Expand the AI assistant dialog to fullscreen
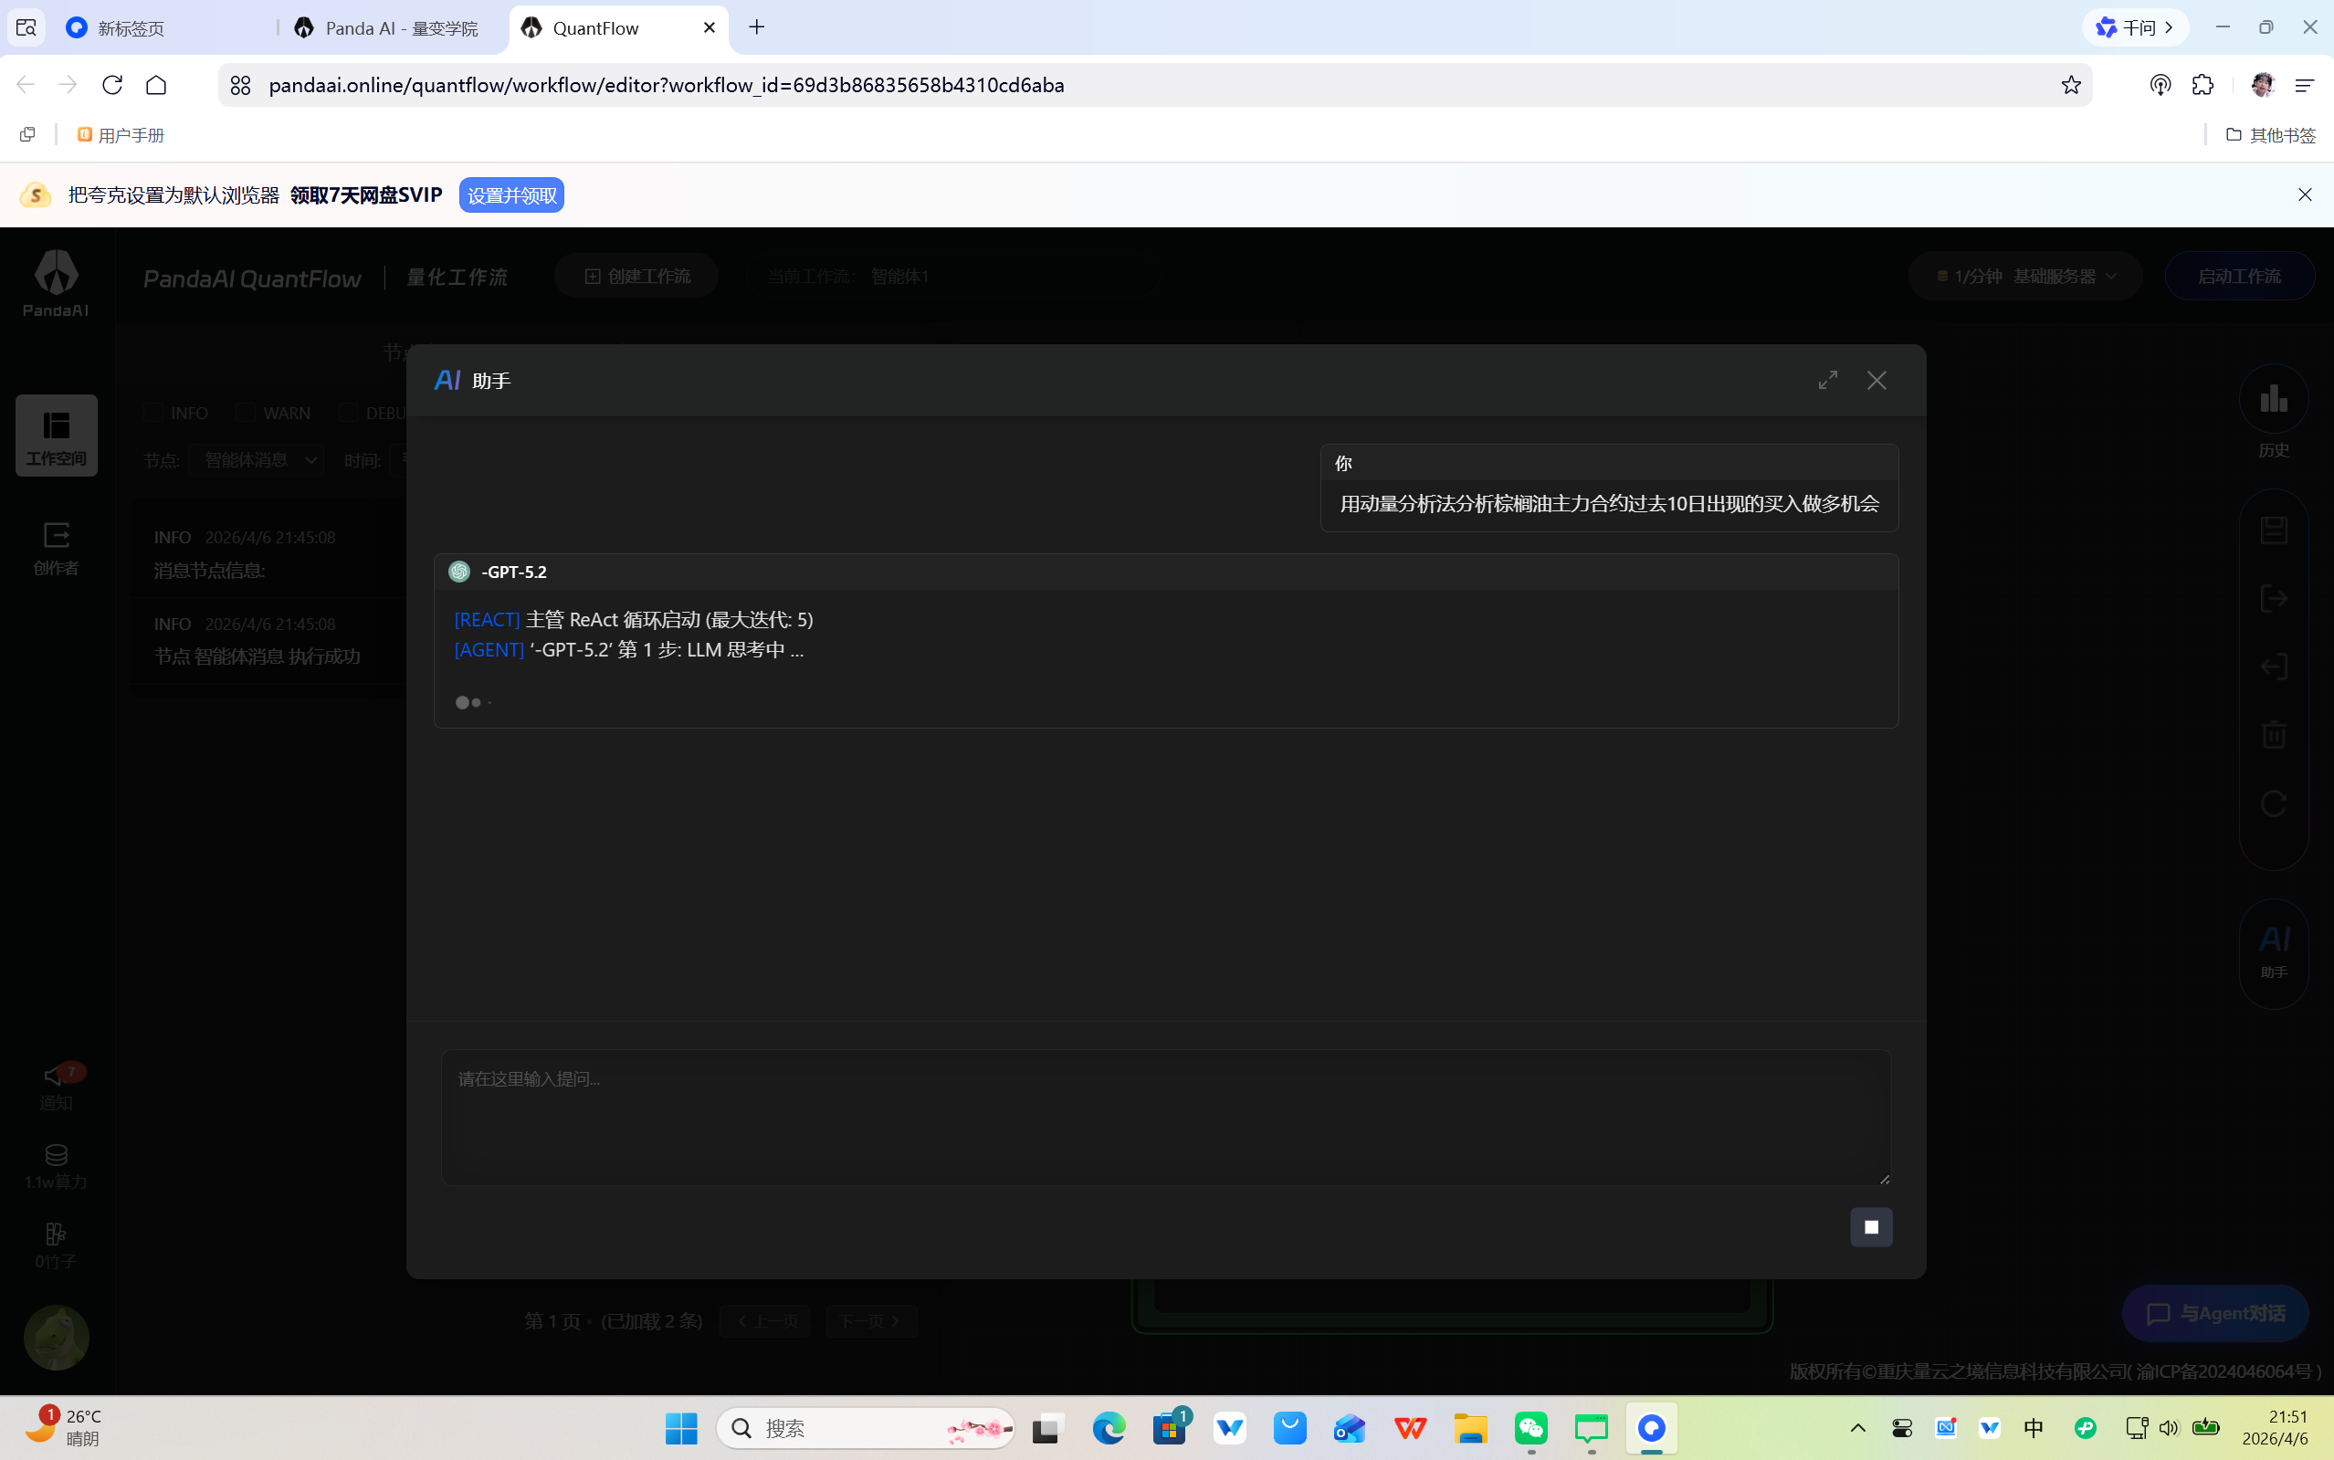The image size is (2334, 1460). (x=1826, y=380)
